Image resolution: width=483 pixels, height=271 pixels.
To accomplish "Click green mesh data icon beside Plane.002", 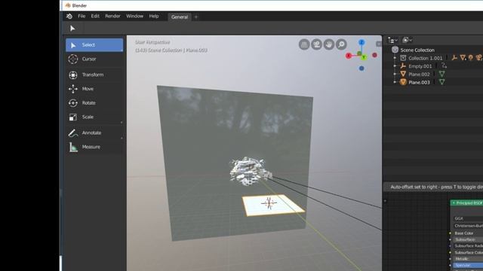I will [x=441, y=74].
